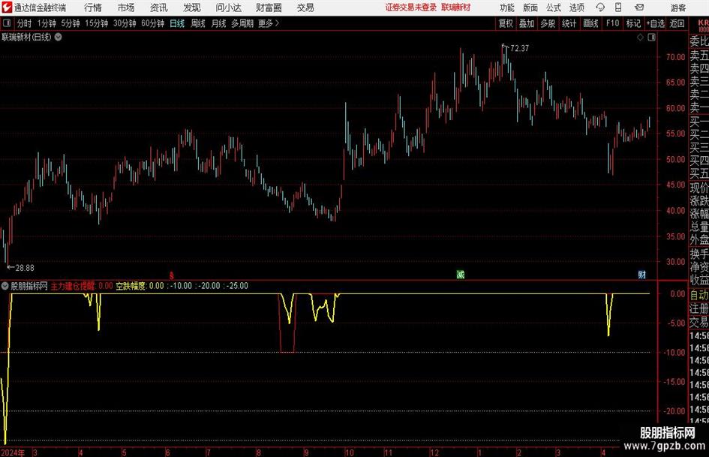Click the 28.88 low price label
The image size is (709, 457).
coord(25,268)
